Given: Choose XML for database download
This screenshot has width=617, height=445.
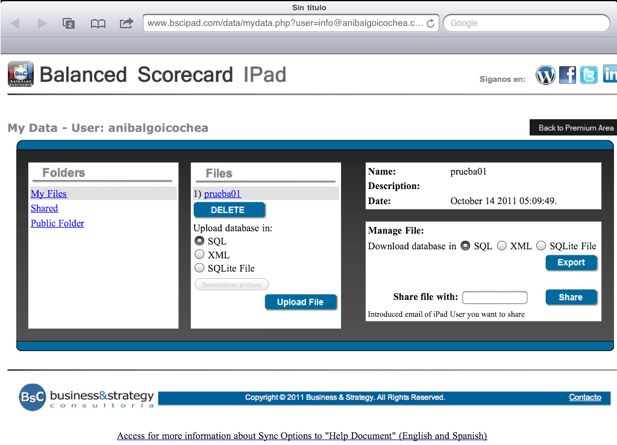Looking at the screenshot, I should pos(501,246).
